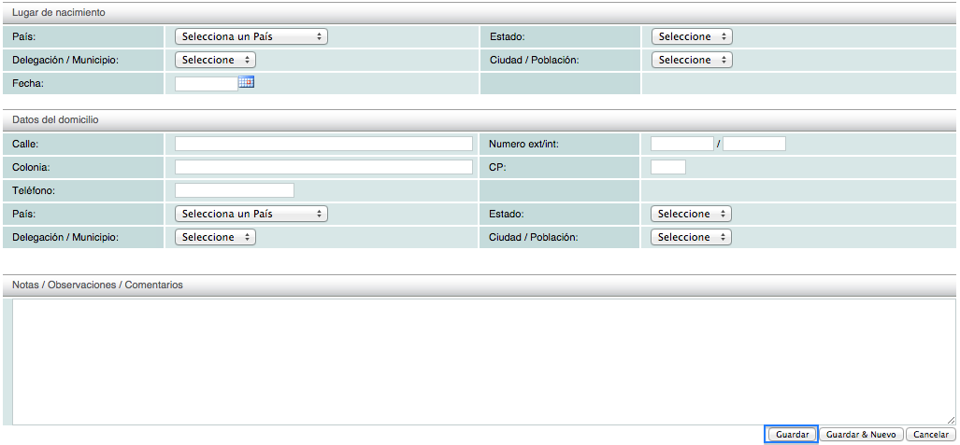Click the interior number field after the slash
This screenshot has width=960, height=445.
pos(753,144)
